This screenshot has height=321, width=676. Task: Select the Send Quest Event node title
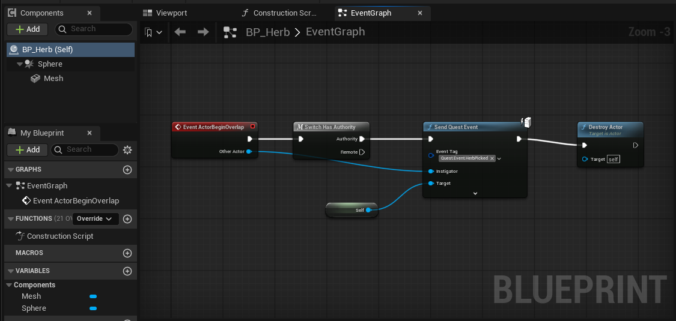coord(457,127)
